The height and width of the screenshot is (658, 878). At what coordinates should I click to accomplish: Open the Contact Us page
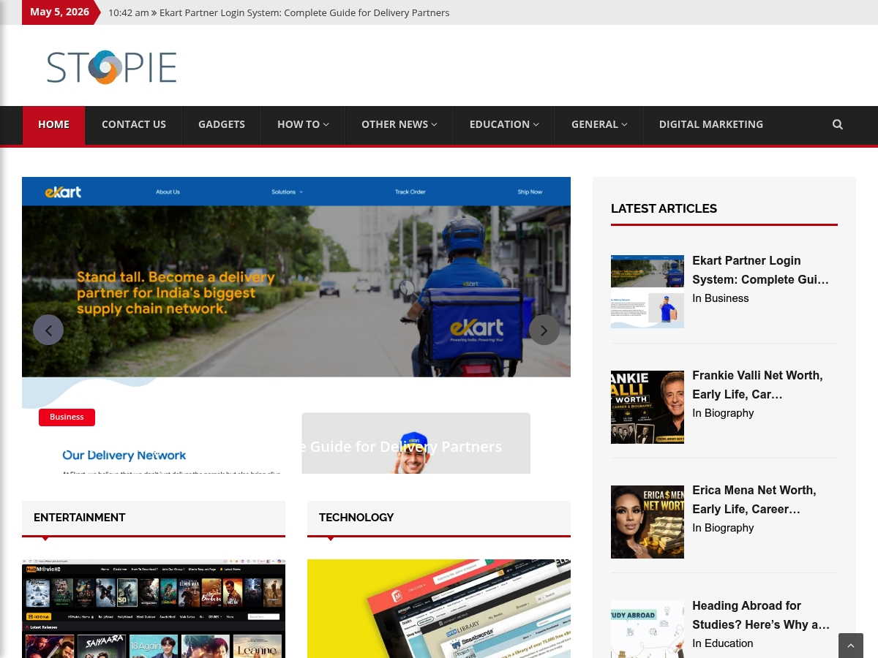[x=134, y=124]
